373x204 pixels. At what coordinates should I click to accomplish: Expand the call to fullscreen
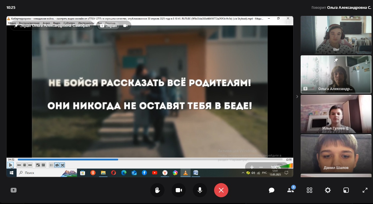365,190
